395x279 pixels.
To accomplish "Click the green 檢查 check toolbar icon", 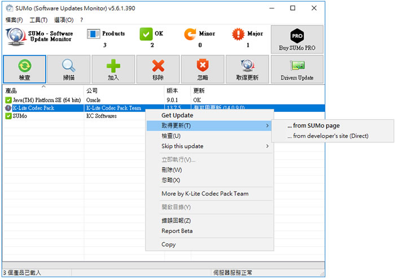I will pyautogui.click(x=25, y=65).
